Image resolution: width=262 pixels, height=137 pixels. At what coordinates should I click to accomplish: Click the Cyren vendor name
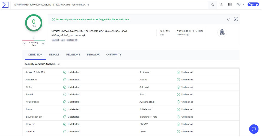click(142, 132)
